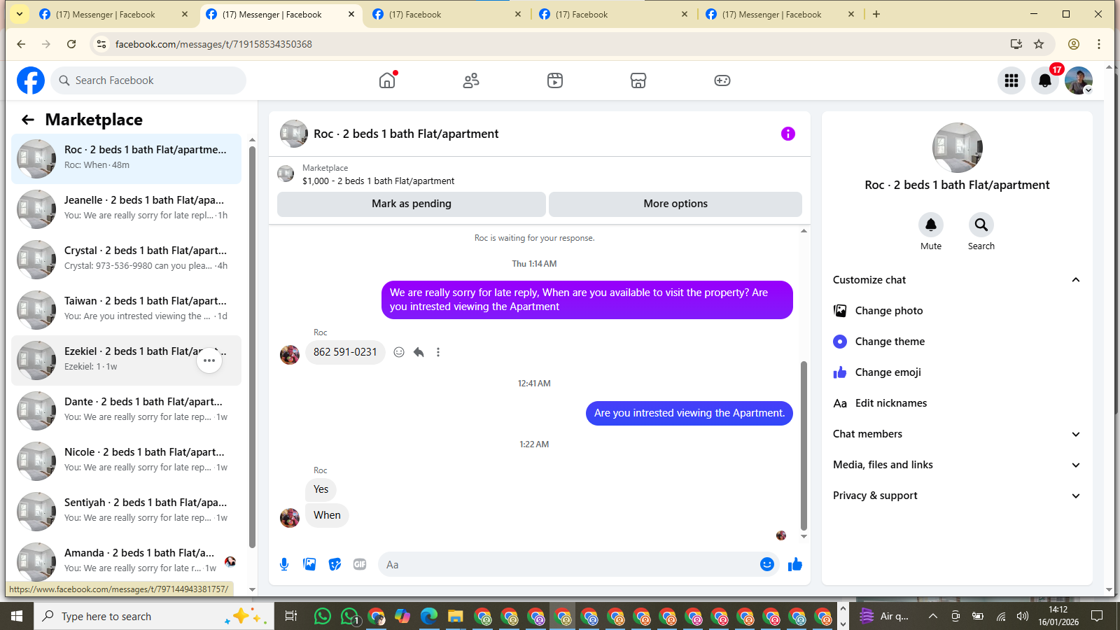Open Taiwan conversation in list

tap(126, 310)
